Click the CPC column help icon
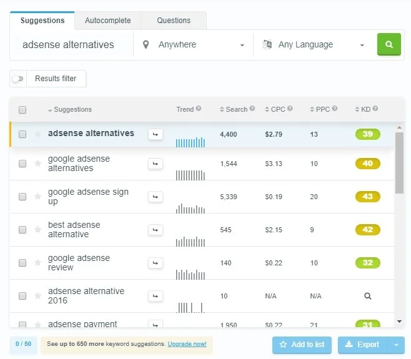Image resolution: width=411 pixels, height=359 pixels. click(290, 108)
